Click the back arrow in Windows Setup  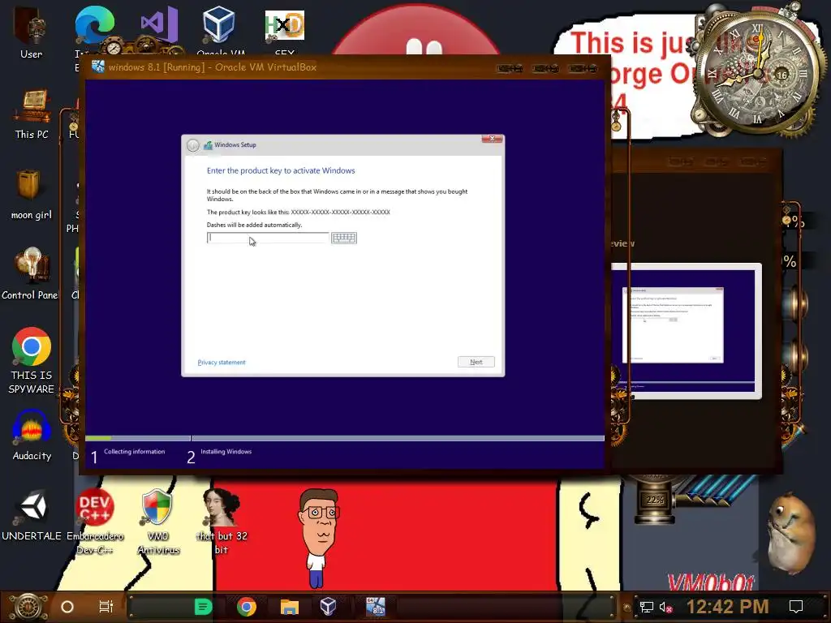coord(193,145)
